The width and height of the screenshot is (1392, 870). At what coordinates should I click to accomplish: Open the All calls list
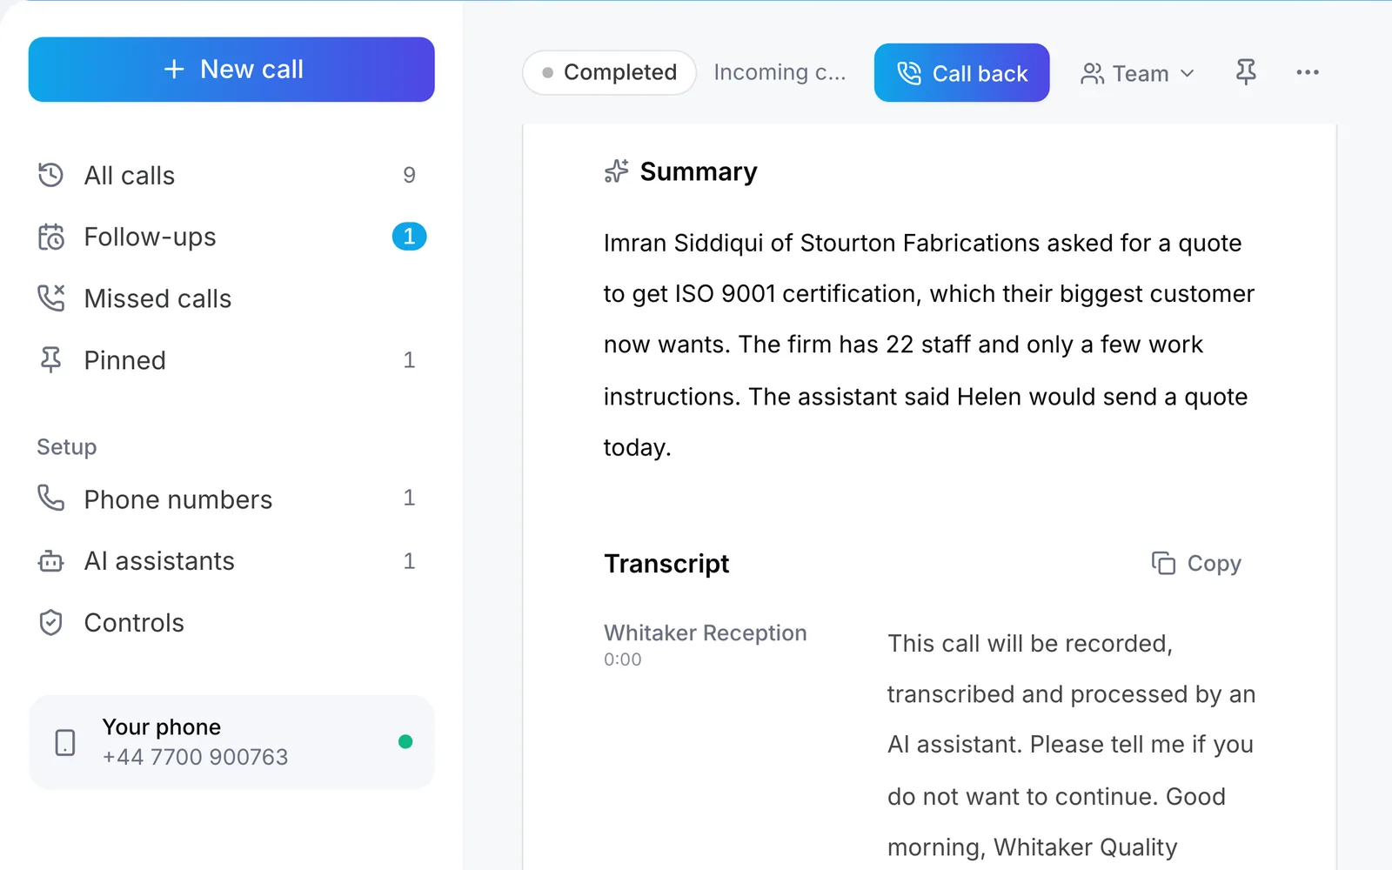pos(231,175)
